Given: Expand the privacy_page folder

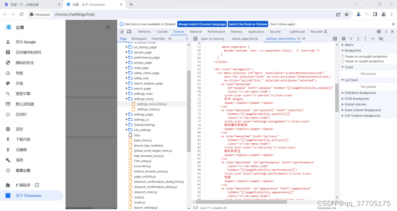Looking at the screenshot, I should [x=127, y=63].
